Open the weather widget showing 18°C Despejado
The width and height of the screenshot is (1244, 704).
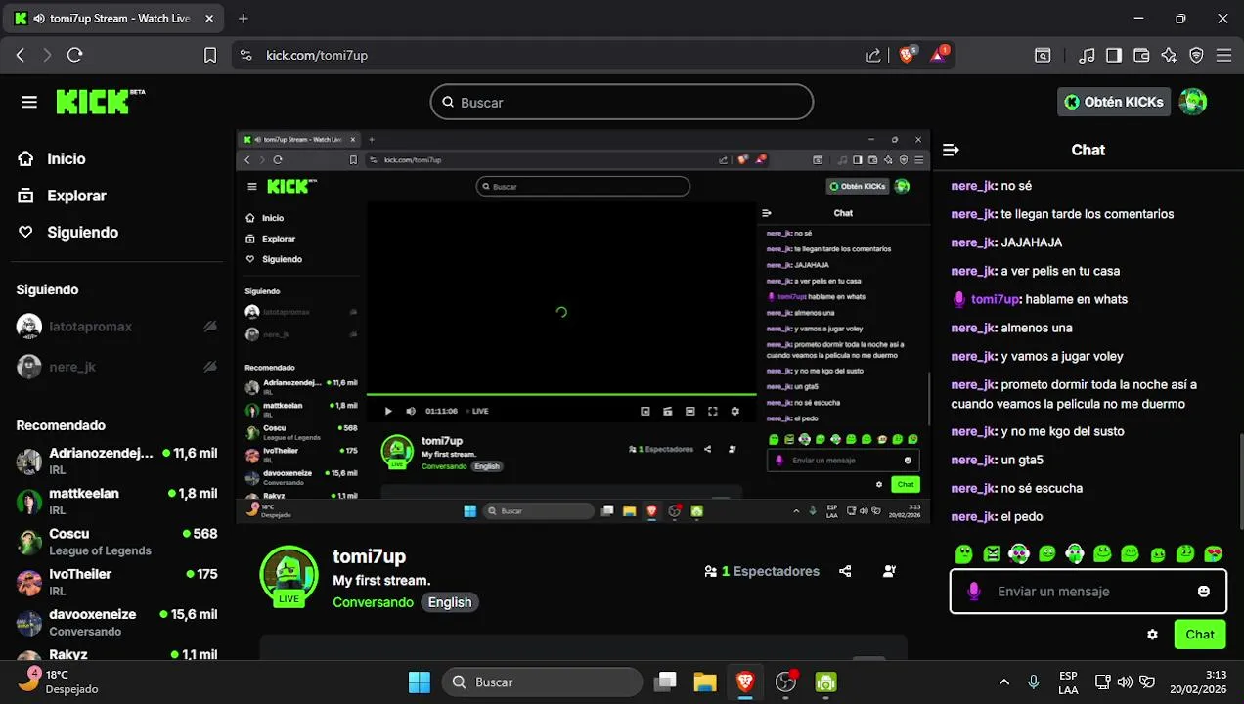coord(59,682)
